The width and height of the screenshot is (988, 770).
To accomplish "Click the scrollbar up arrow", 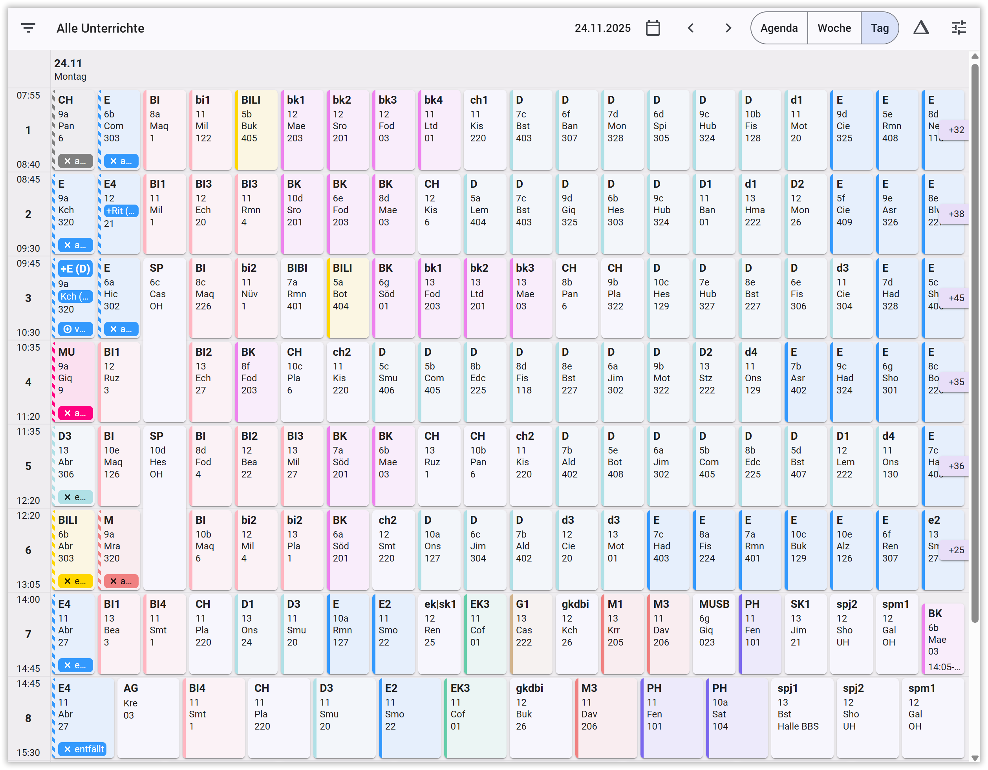I will click(x=974, y=57).
